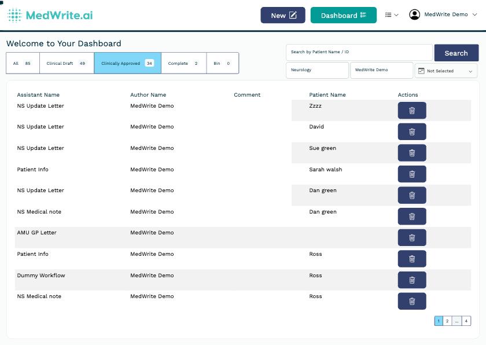Viewport: 486px width, 345px height.
Task: Click trash icon for AMU GP Letter
Action: pyautogui.click(x=412, y=237)
